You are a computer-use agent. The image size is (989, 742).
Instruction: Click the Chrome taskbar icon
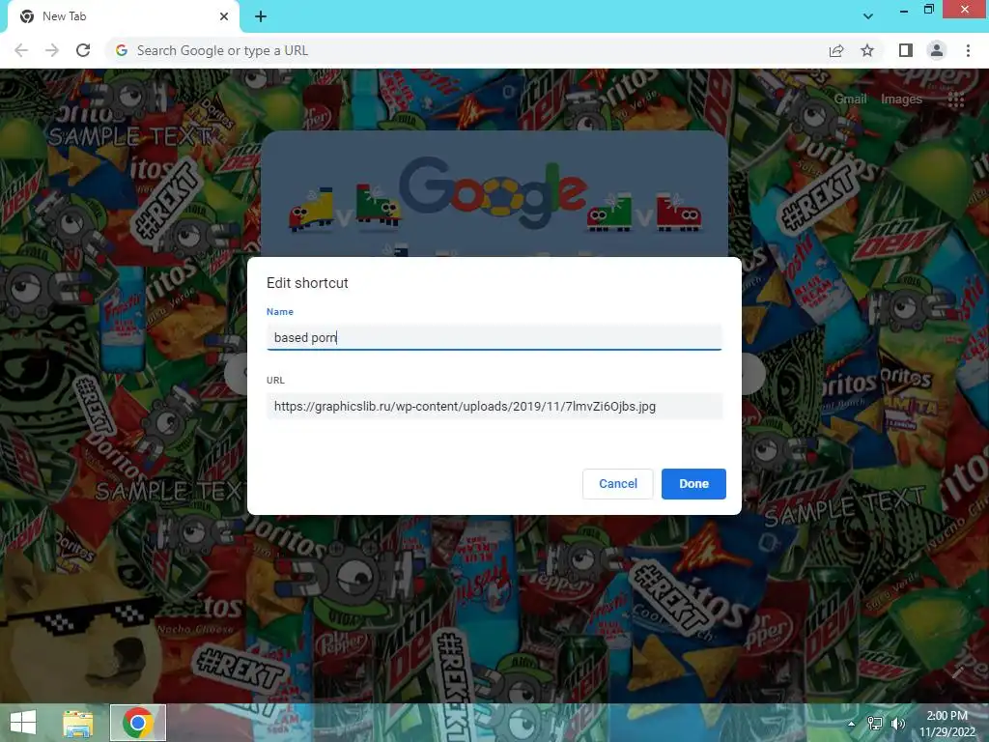click(x=138, y=723)
